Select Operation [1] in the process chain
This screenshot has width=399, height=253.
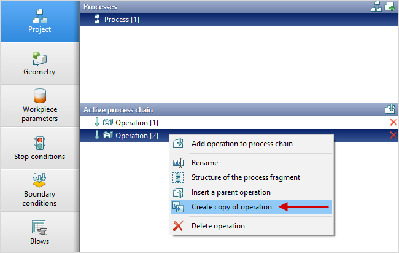[136, 123]
